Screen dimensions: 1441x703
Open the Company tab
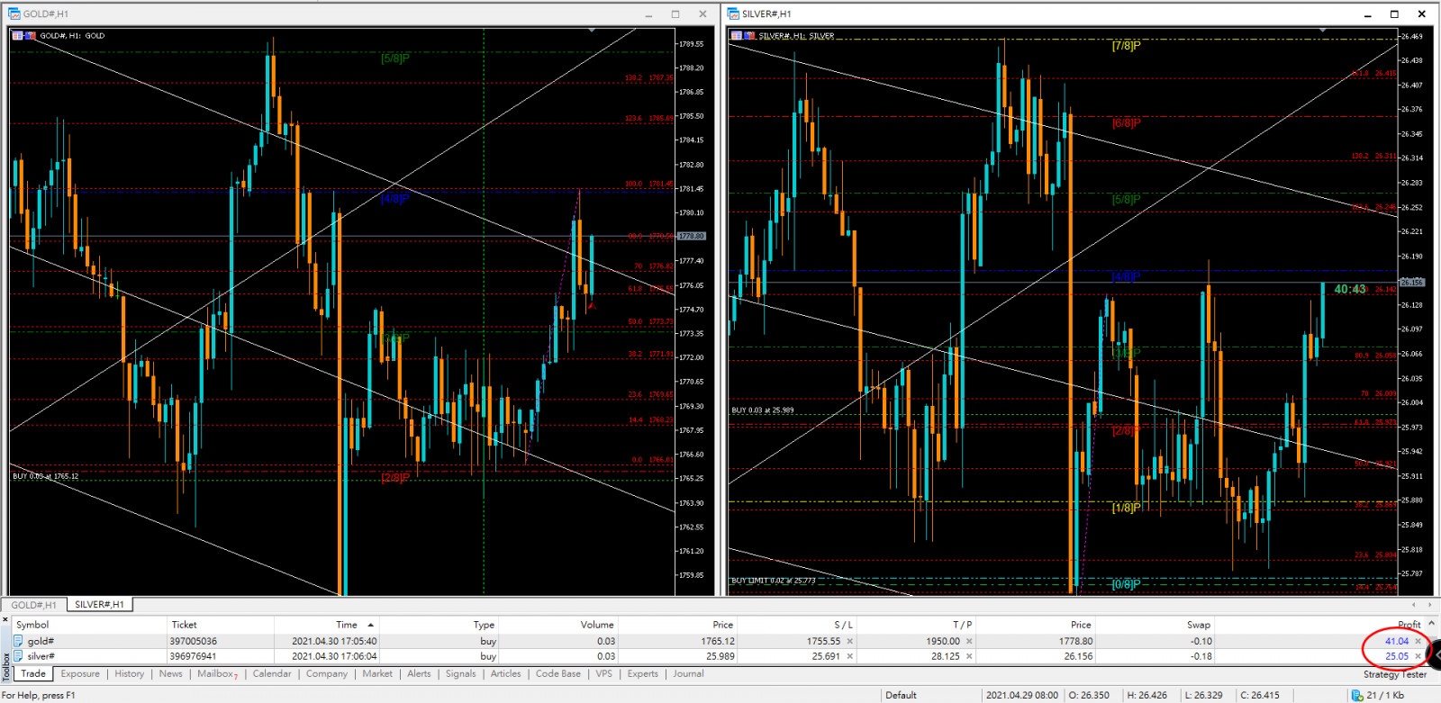pos(327,673)
